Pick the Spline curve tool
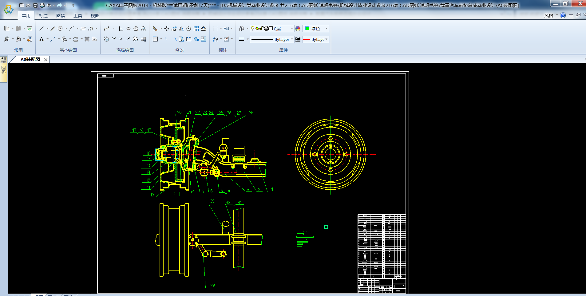Image resolution: width=586 pixels, height=296 pixels. pyautogui.click(x=106, y=29)
